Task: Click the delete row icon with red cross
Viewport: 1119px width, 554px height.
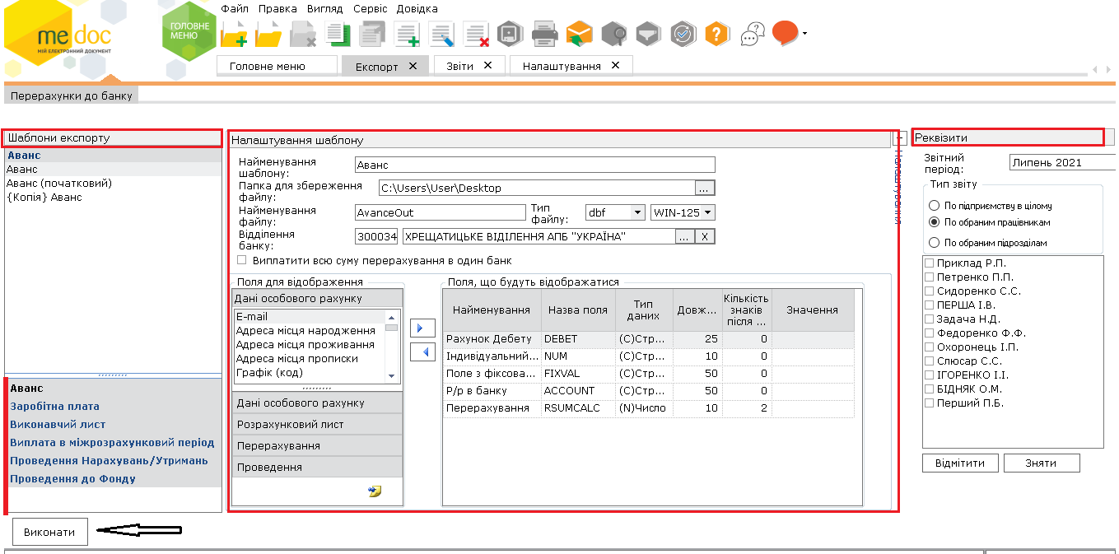Action: tap(476, 34)
